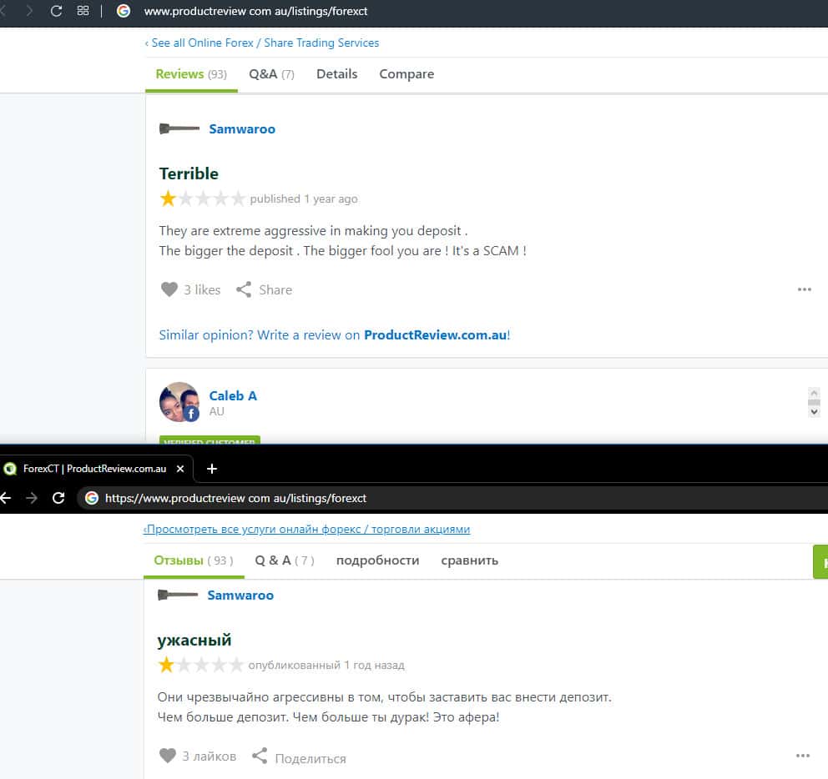The height and width of the screenshot is (779, 828).
Task: Open the three-dots menu of ужасный review
Action: pos(803,756)
